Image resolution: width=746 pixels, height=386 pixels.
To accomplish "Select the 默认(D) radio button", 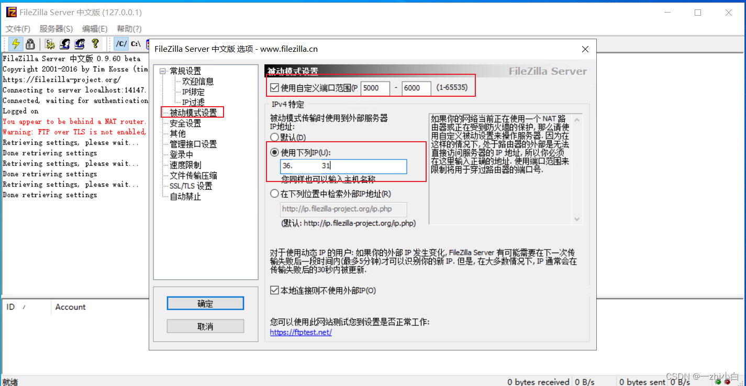I will [x=274, y=137].
